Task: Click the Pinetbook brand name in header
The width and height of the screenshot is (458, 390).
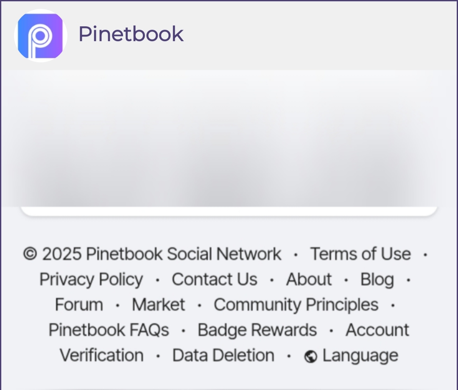Action: [x=131, y=34]
